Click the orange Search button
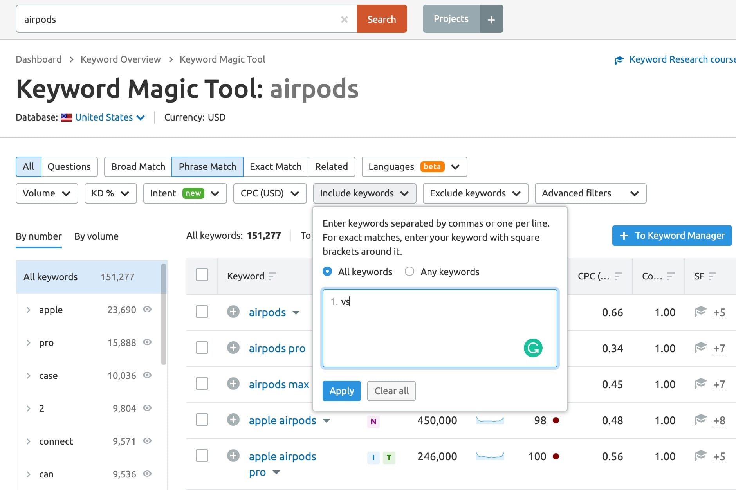The image size is (736, 490). [x=382, y=19]
